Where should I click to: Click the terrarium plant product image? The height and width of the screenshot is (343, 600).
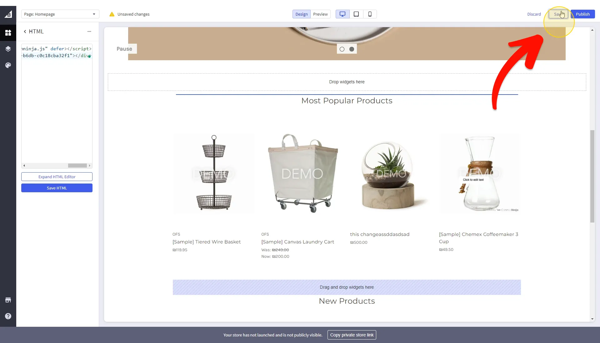[x=391, y=173]
